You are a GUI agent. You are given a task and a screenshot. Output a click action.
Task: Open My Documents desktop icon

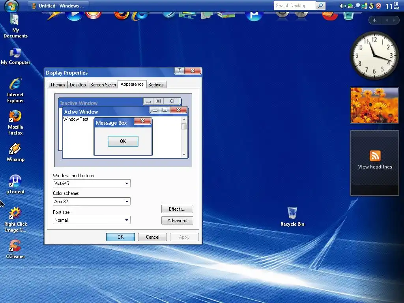[x=15, y=26]
